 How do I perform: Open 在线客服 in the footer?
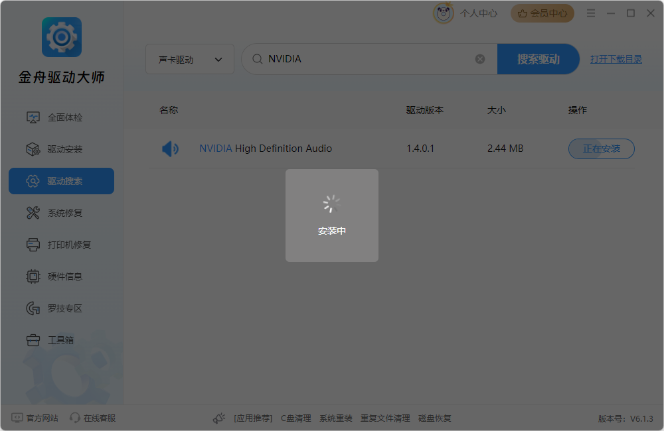click(93, 418)
